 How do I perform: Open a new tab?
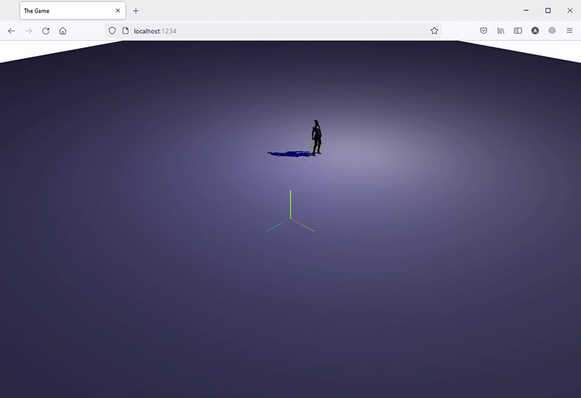point(136,11)
